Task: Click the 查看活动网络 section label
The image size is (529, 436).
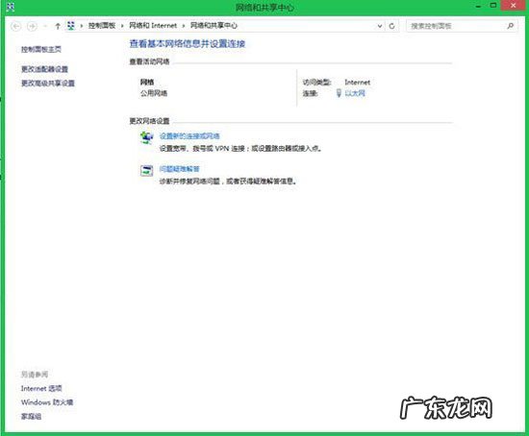Action: coord(149,61)
